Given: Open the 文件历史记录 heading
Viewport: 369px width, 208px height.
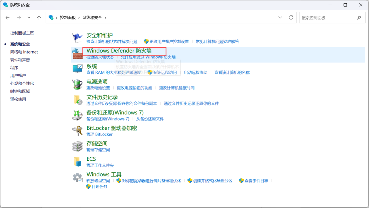Looking at the screenshot, I should 102,97.
